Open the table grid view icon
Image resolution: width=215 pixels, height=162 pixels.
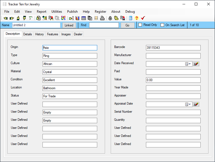click(x=84, y=18)
